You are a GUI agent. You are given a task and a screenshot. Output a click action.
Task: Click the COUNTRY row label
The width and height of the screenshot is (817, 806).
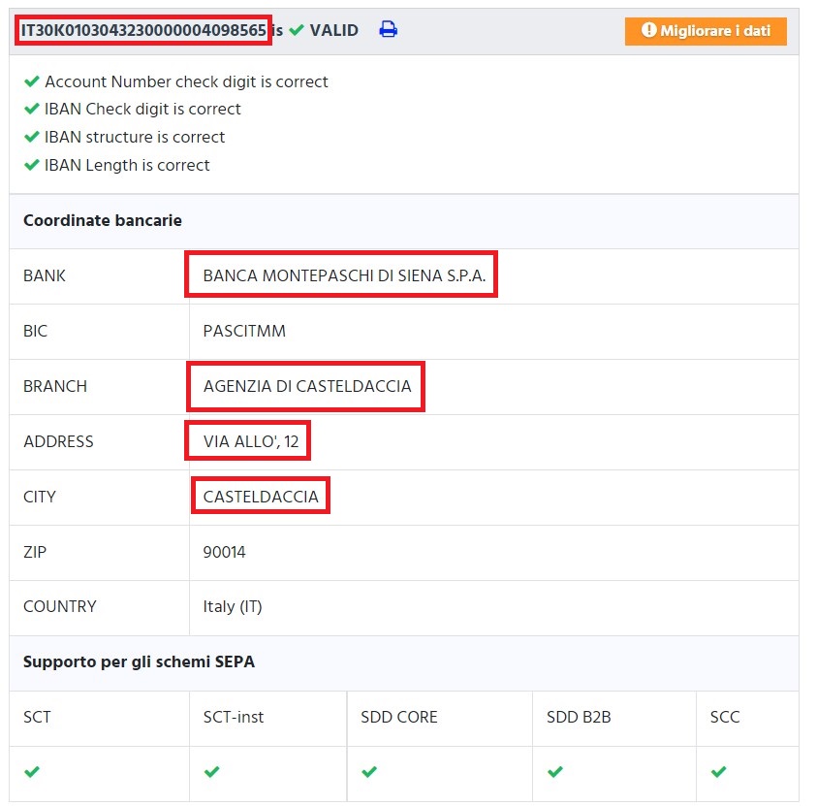click(60, 607)
